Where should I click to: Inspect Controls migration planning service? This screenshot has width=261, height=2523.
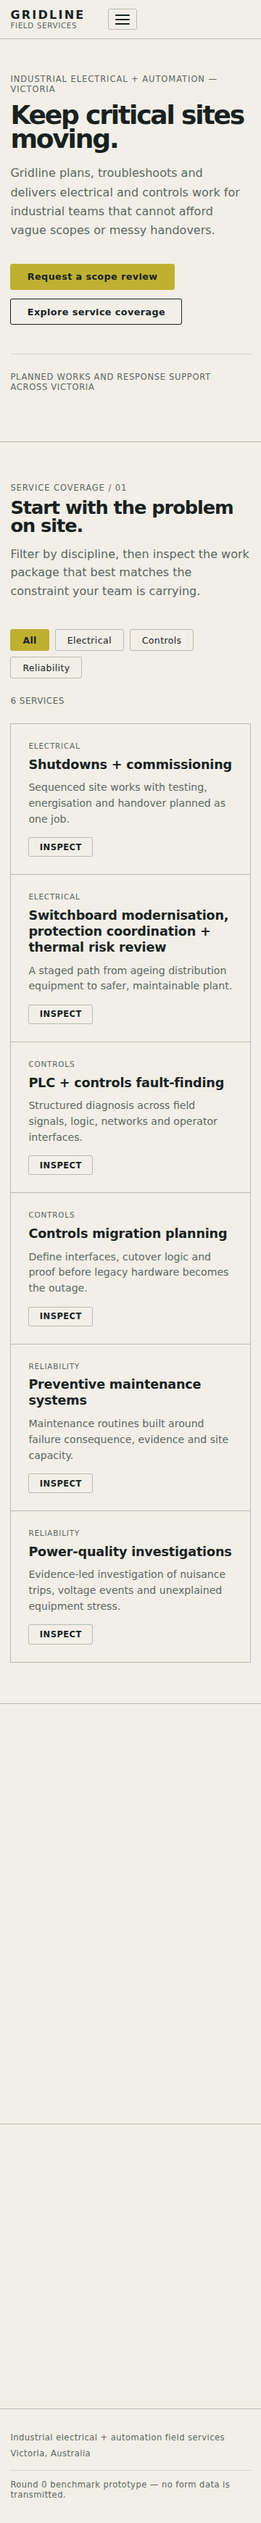click(x=61, y=1315)
